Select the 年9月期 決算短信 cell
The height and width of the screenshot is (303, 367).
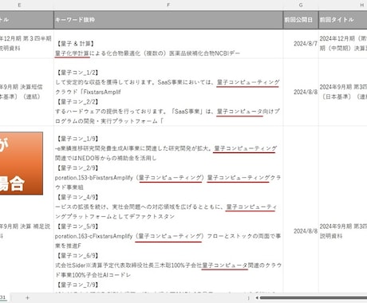pos(26,92)
